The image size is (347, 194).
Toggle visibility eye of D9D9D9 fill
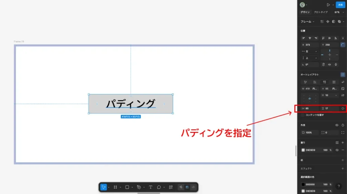coord(337,150)
